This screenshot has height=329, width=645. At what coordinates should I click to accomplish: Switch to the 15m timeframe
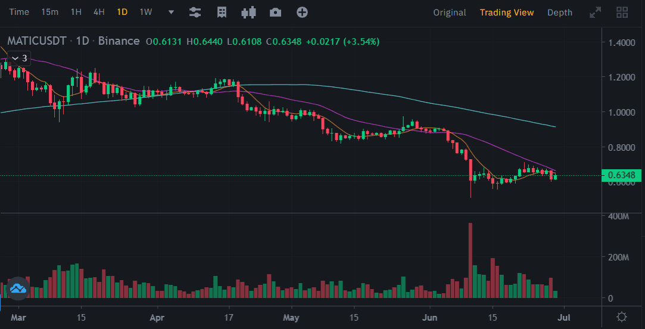(x=49, y=12)
